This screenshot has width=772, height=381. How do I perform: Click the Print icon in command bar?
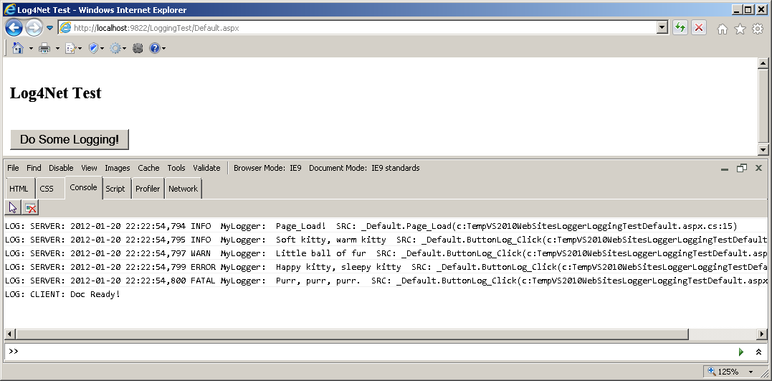44,48
